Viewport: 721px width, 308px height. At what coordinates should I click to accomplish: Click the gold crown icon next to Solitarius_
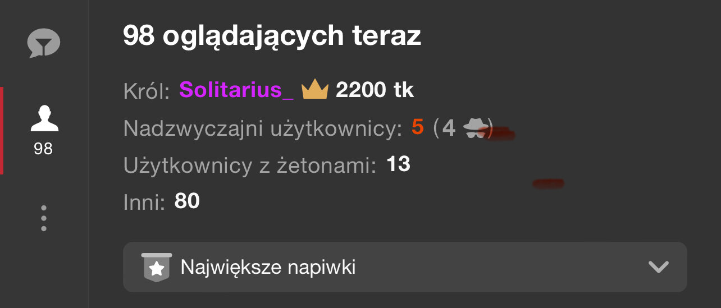[314, 90]
